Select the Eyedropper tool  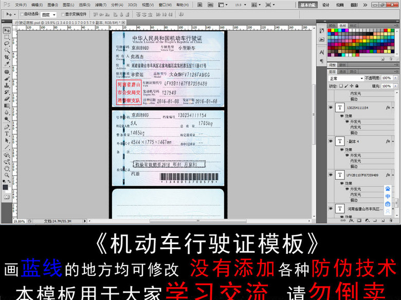(7, 64)
